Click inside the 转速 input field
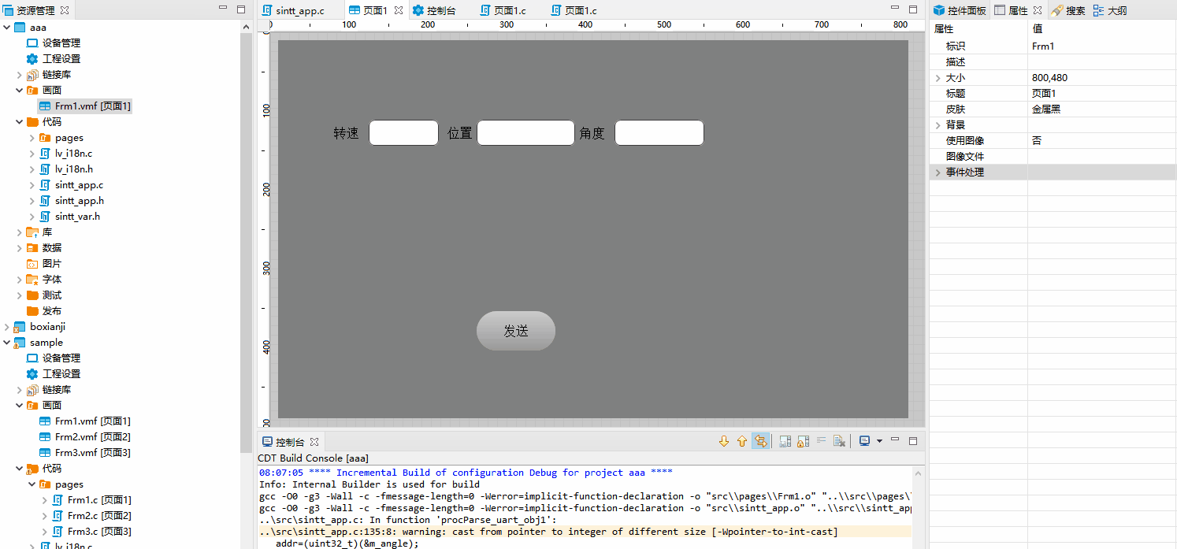1177x549 pixels. coord(403,132)
